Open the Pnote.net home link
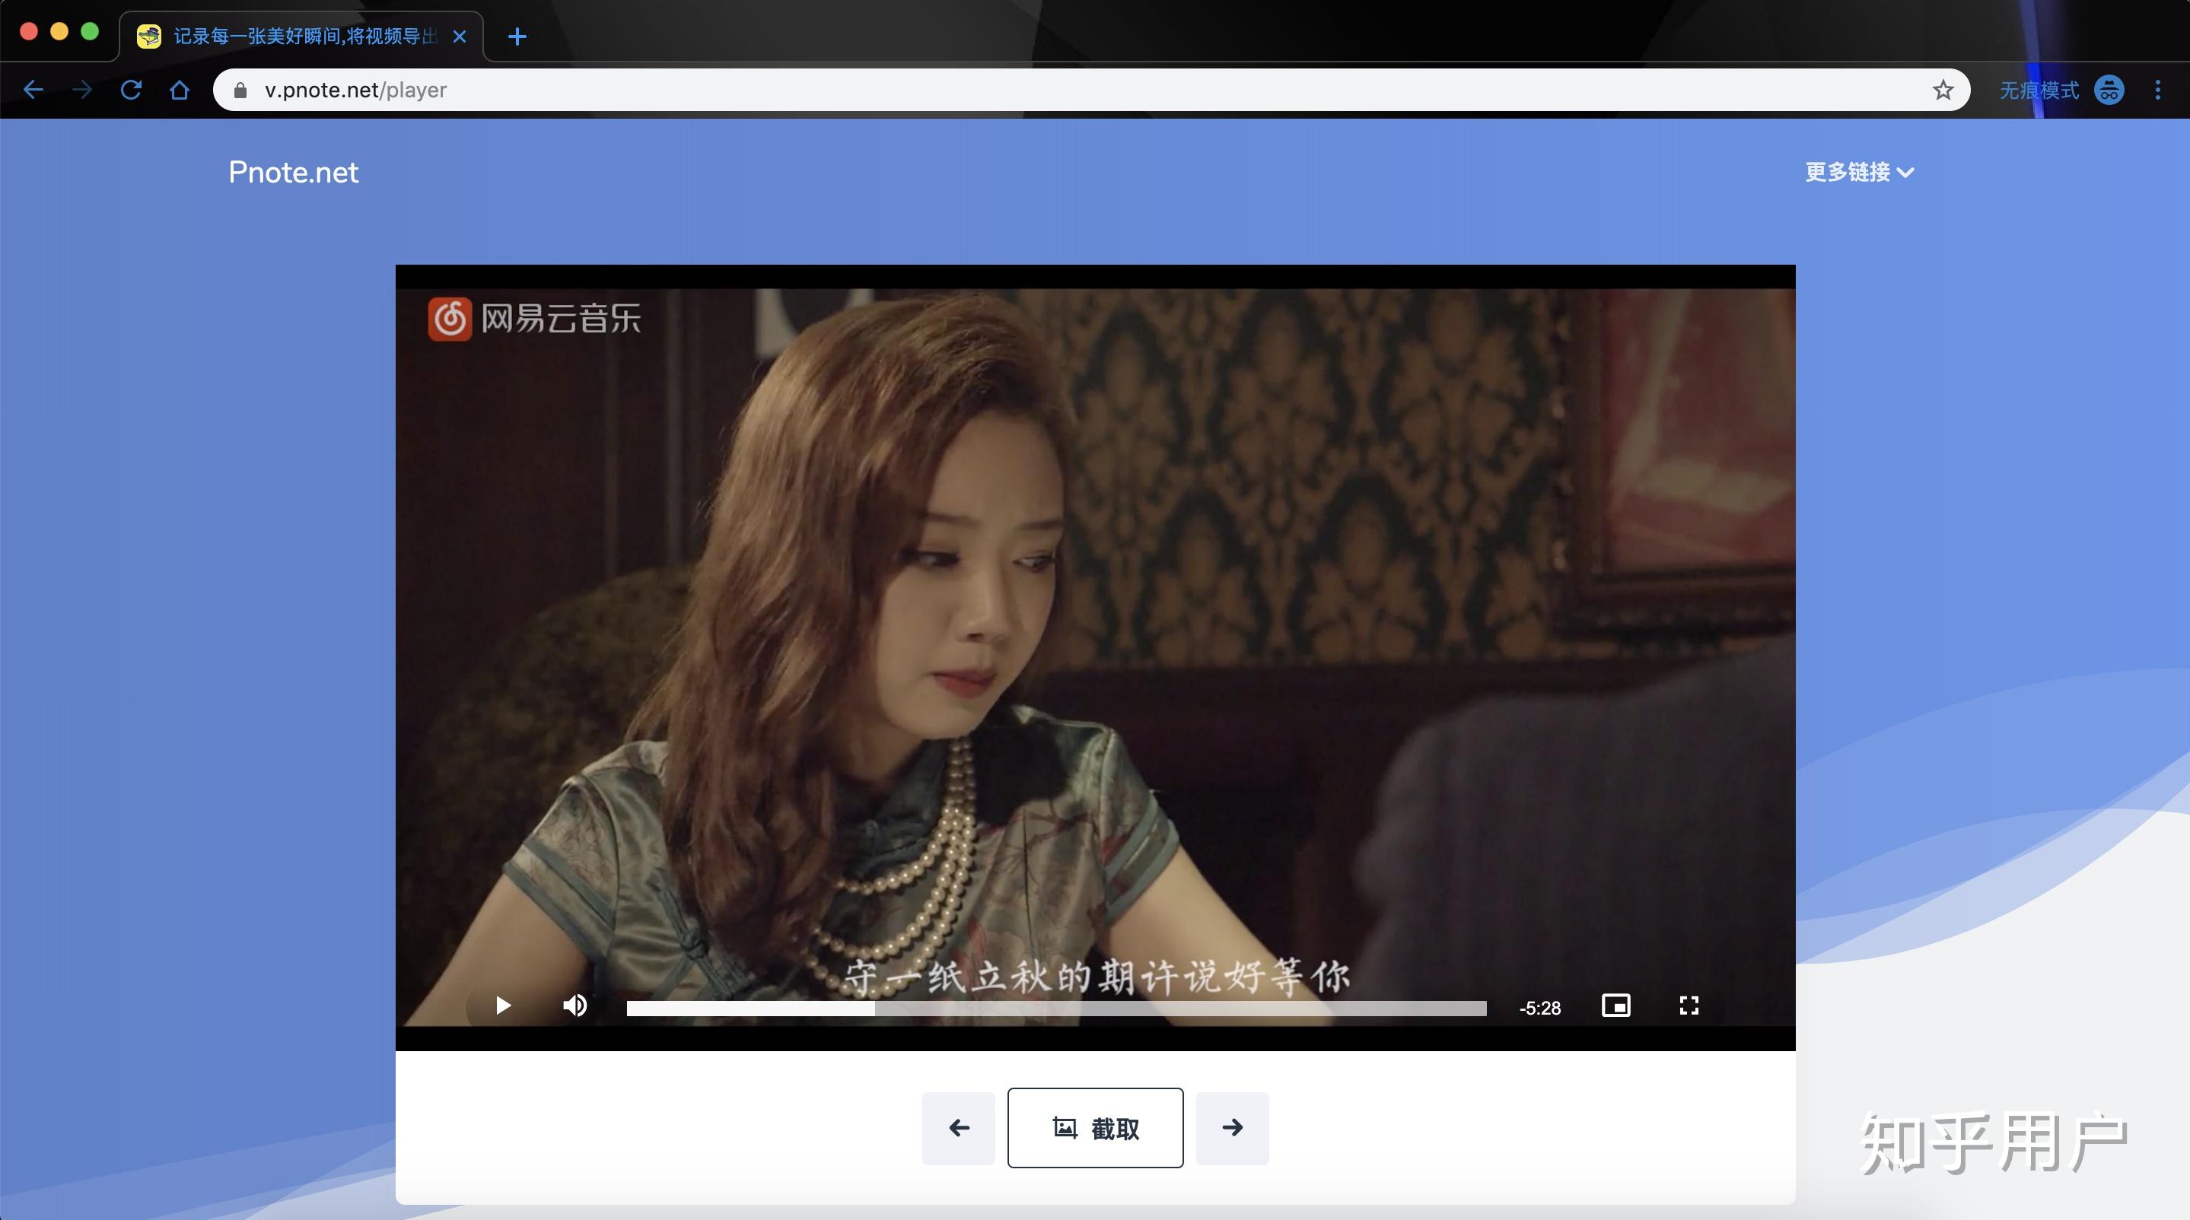Screen dimensions: 2190x1220 (293, 173)
